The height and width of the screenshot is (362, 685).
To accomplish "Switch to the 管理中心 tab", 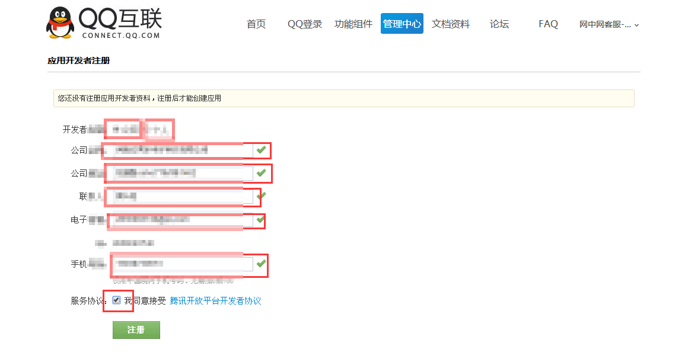I will (402, 24).
